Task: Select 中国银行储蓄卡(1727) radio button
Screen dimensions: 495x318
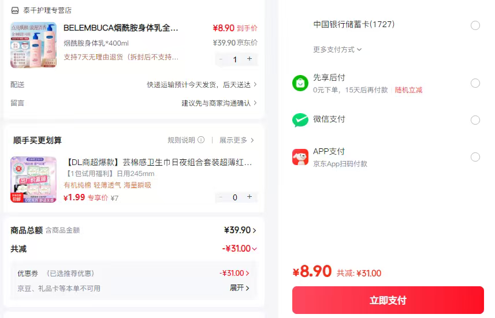Action: pyautogui.click(x=475, y=25)
